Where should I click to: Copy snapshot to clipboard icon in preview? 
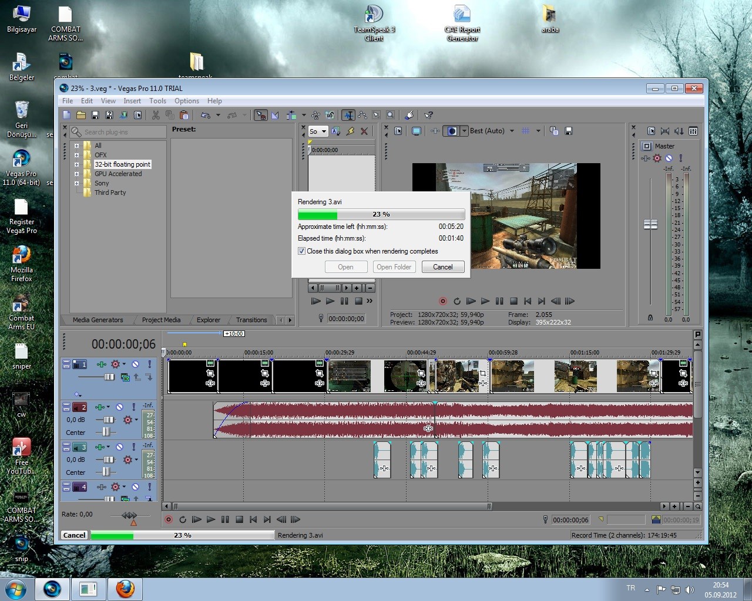[x=554, y=131]
